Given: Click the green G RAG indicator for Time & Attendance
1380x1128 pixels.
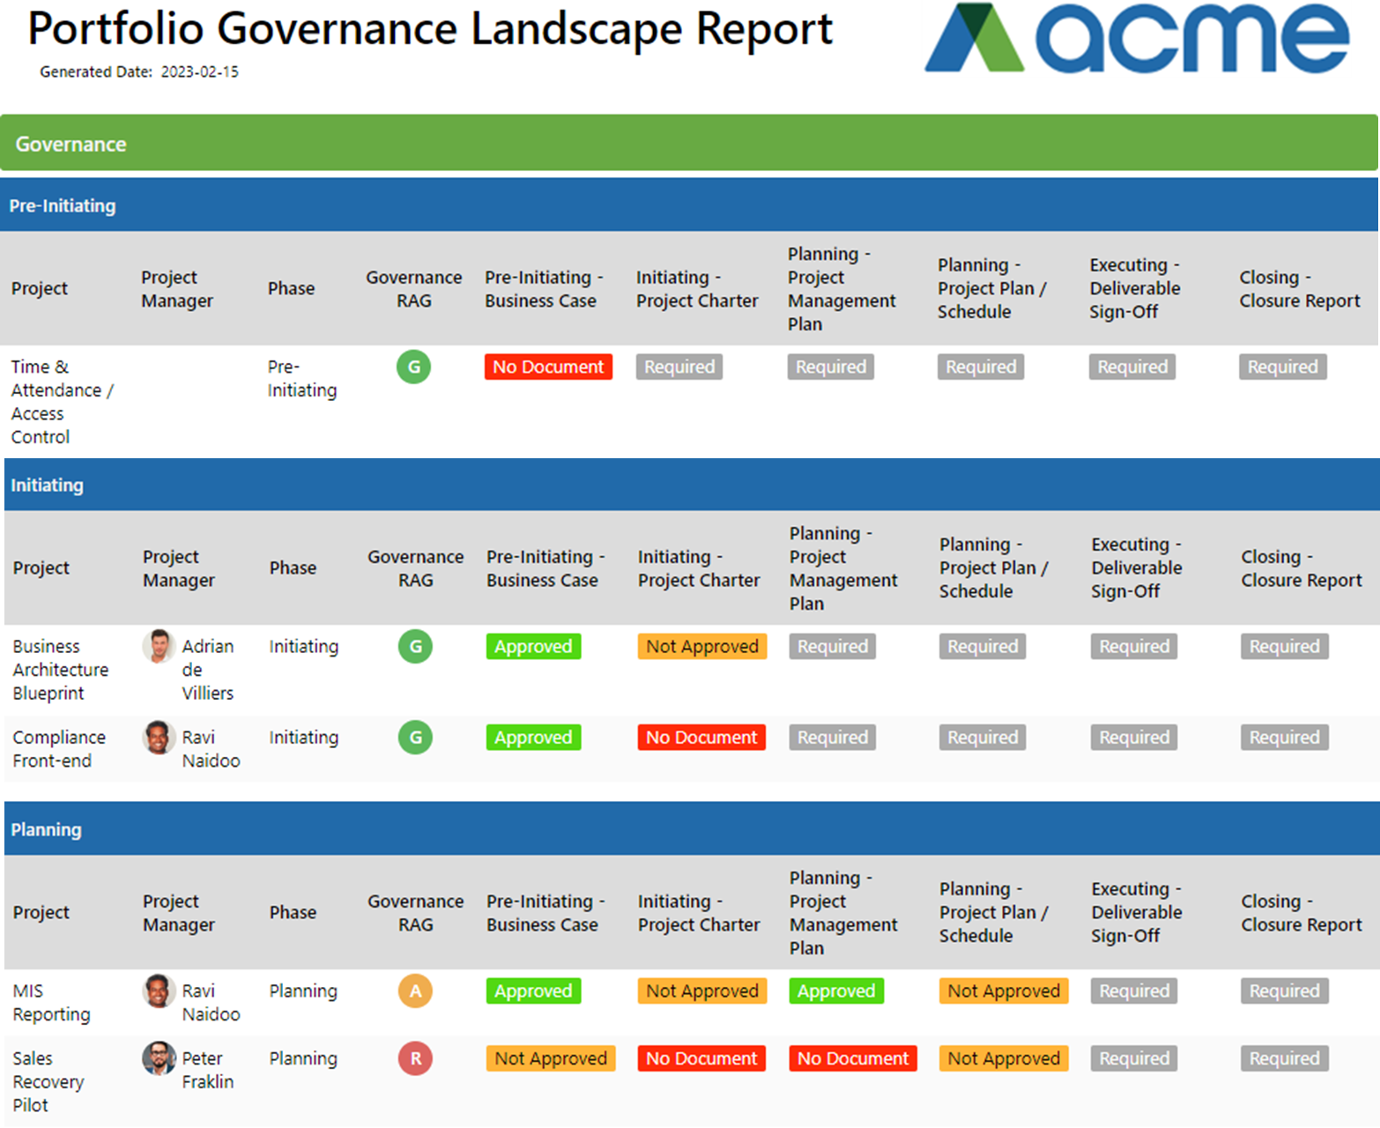Looking at the screenshot, I should [x=413, y=367].
